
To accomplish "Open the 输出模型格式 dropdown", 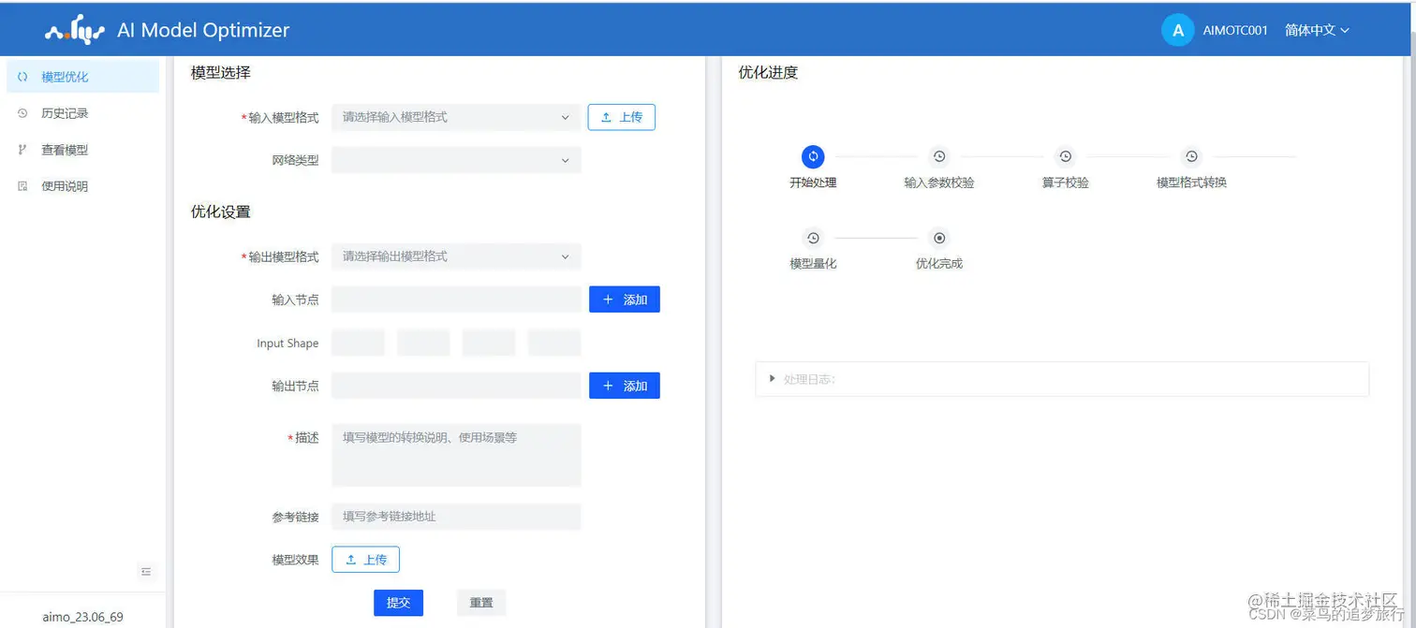I will click(456, 256).
